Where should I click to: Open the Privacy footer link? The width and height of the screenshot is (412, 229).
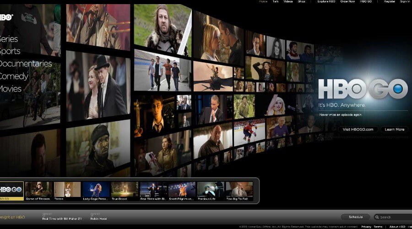coord(366,227)
